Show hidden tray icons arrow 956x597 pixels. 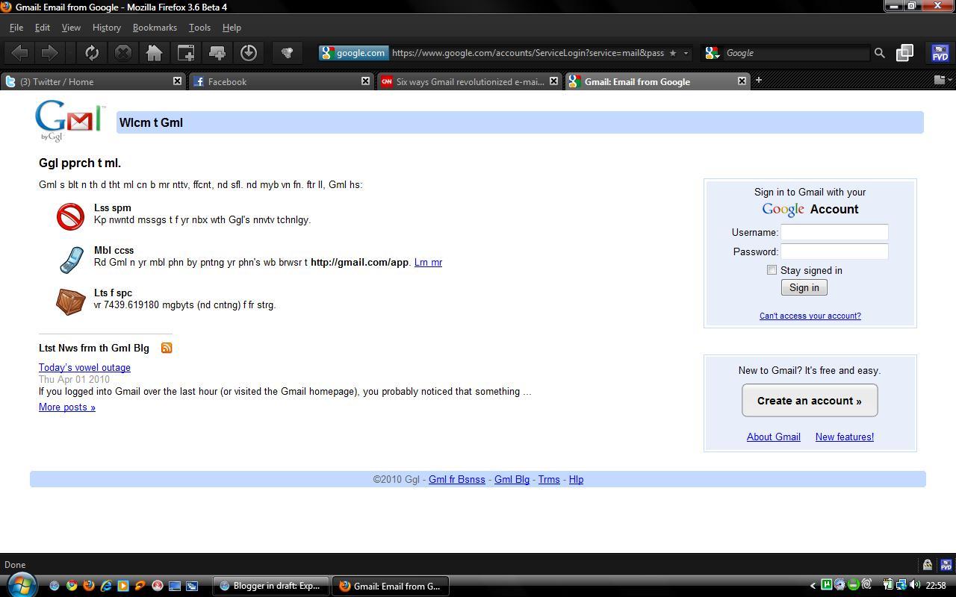(x=813, y=586)
